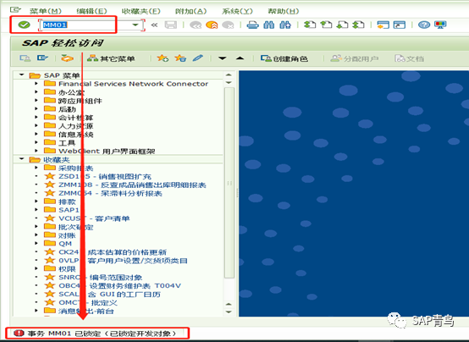The height and width of the screenshot is (342, 469).
Task: Go to First Page icon
Action: click(310, 25)
